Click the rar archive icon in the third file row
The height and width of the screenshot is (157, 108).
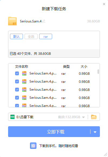(24, 90)
